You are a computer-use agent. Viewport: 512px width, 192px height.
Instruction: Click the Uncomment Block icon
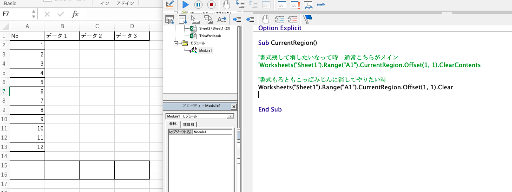click(x=293, y=19)
